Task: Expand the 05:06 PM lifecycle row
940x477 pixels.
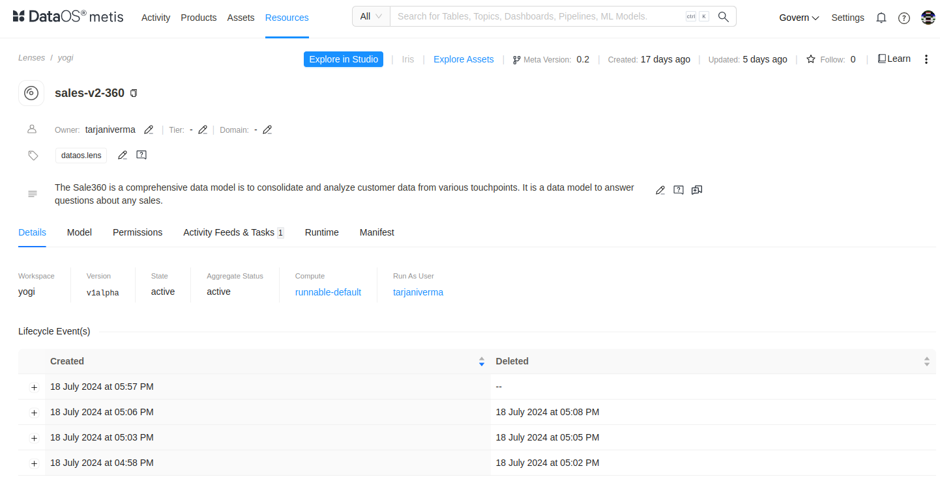Action: click(34, 413)
